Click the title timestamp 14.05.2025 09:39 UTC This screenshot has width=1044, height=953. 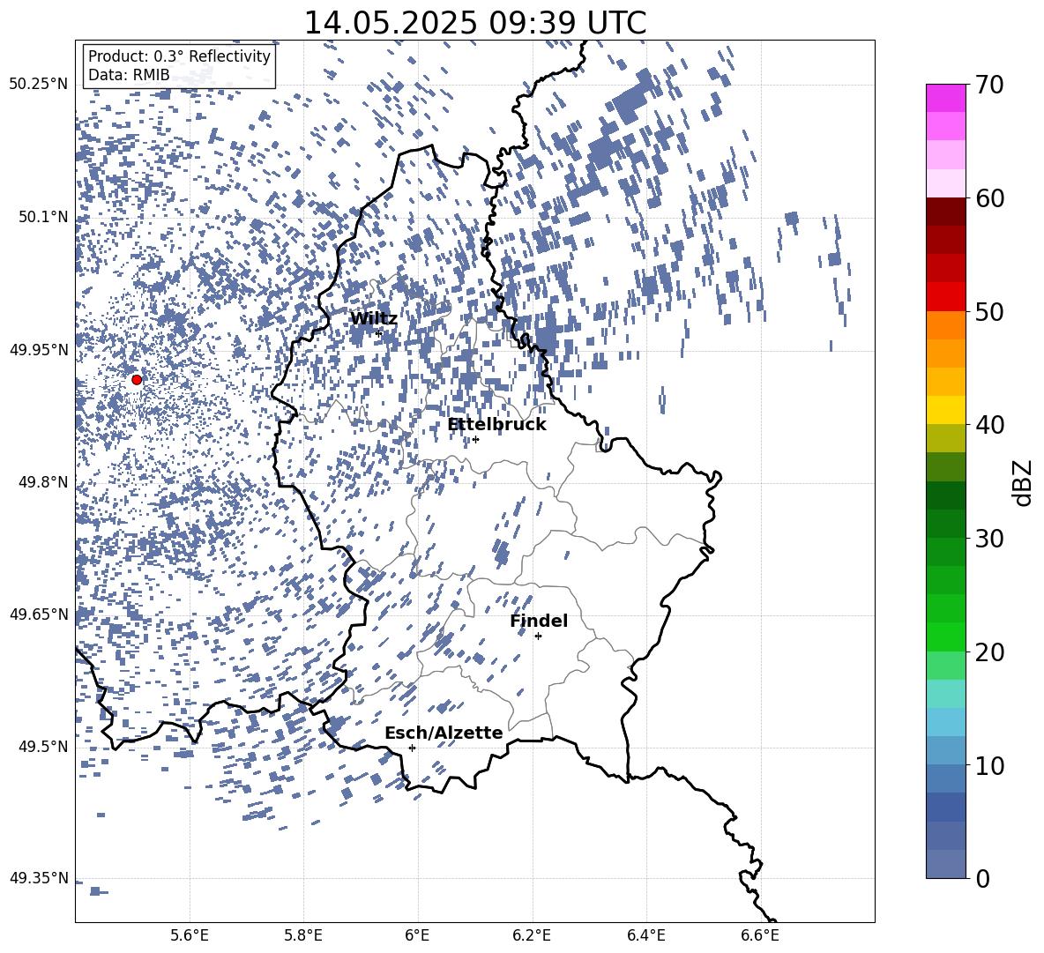(x=474, y=23)
